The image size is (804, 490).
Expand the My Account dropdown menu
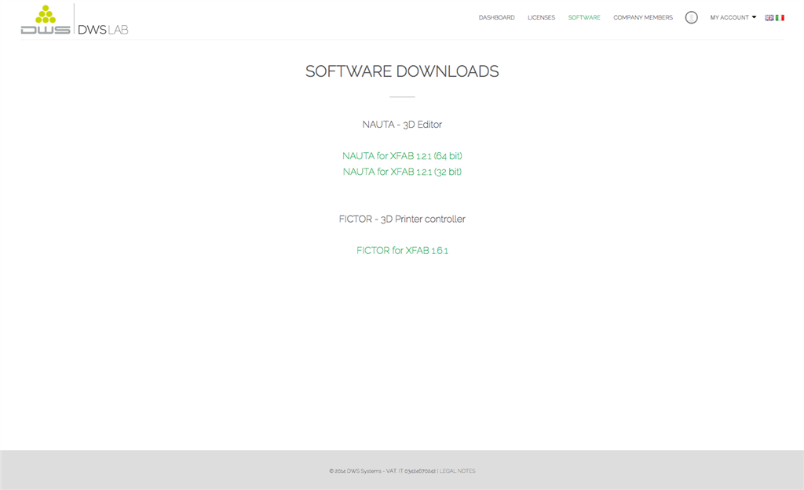(729, 17)
